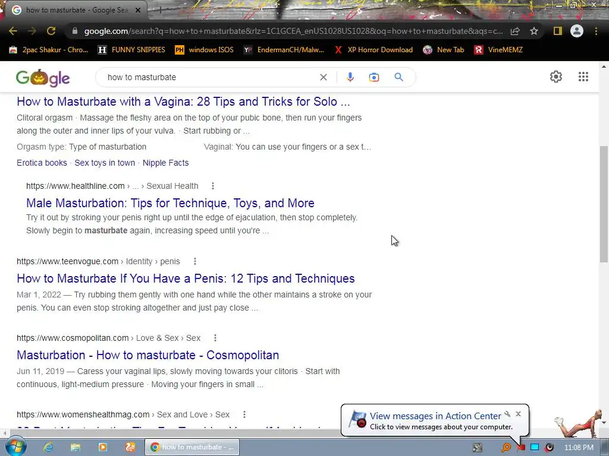Screen dimensions: 609x456
Task: Open notification options wrench icon
Action: (x=507, y=414)
